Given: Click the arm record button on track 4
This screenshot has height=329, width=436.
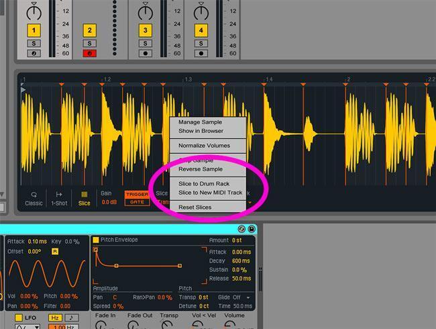Looking at the screenshot, I should coord(201,53).
